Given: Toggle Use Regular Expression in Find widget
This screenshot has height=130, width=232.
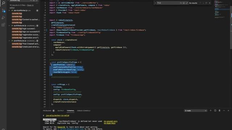Looking at the screenshot, I should [187, 3].
